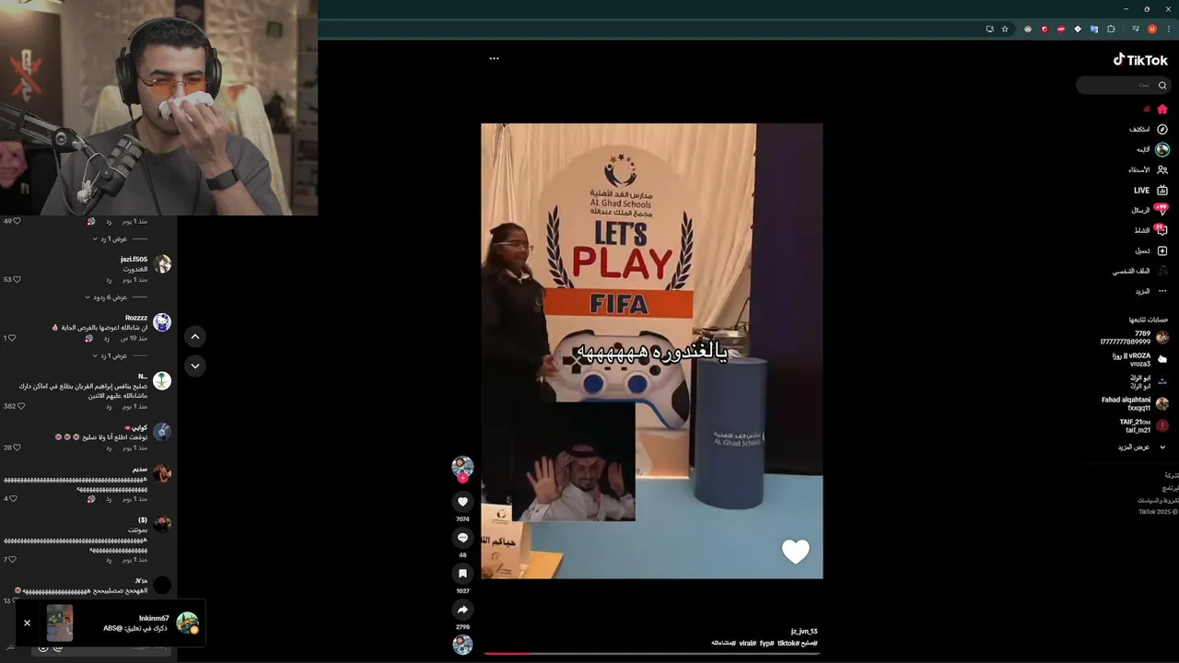Image resolution: width=1179 pixels, height=663 pixels.
Task: Play or pause the TikTok video
Action: [651, 351]
